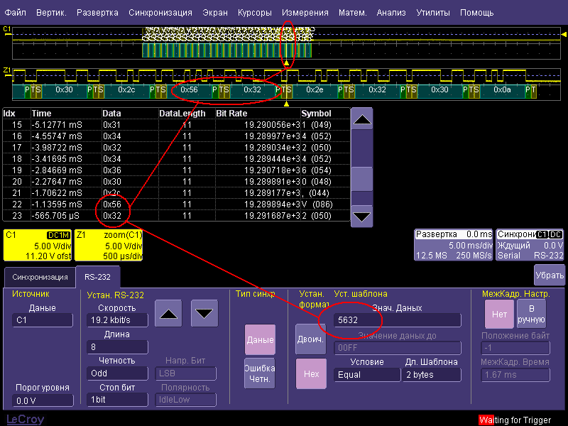568x426 pixels.
Task: Click the baud rate increase up arrow
Action: tap(168, 313)
